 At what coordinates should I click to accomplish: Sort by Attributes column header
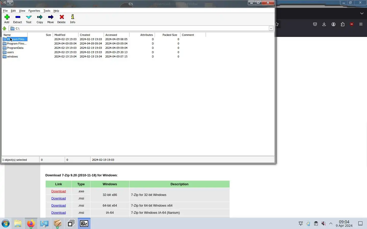(x=142, y=35)
